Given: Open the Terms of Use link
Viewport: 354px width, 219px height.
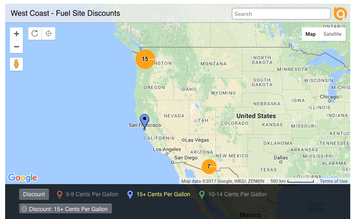Looking at the screenshot, I should (333, 181).
